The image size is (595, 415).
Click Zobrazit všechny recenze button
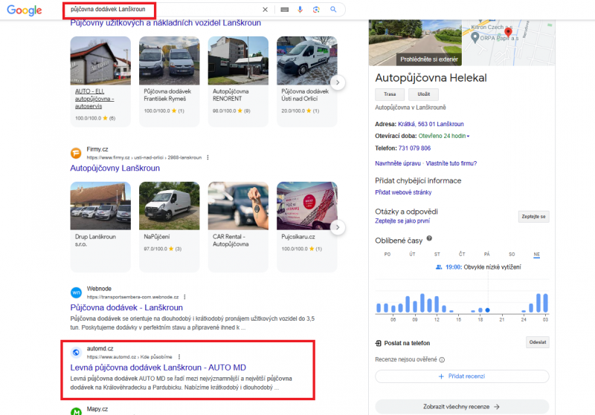pos(462,407)
